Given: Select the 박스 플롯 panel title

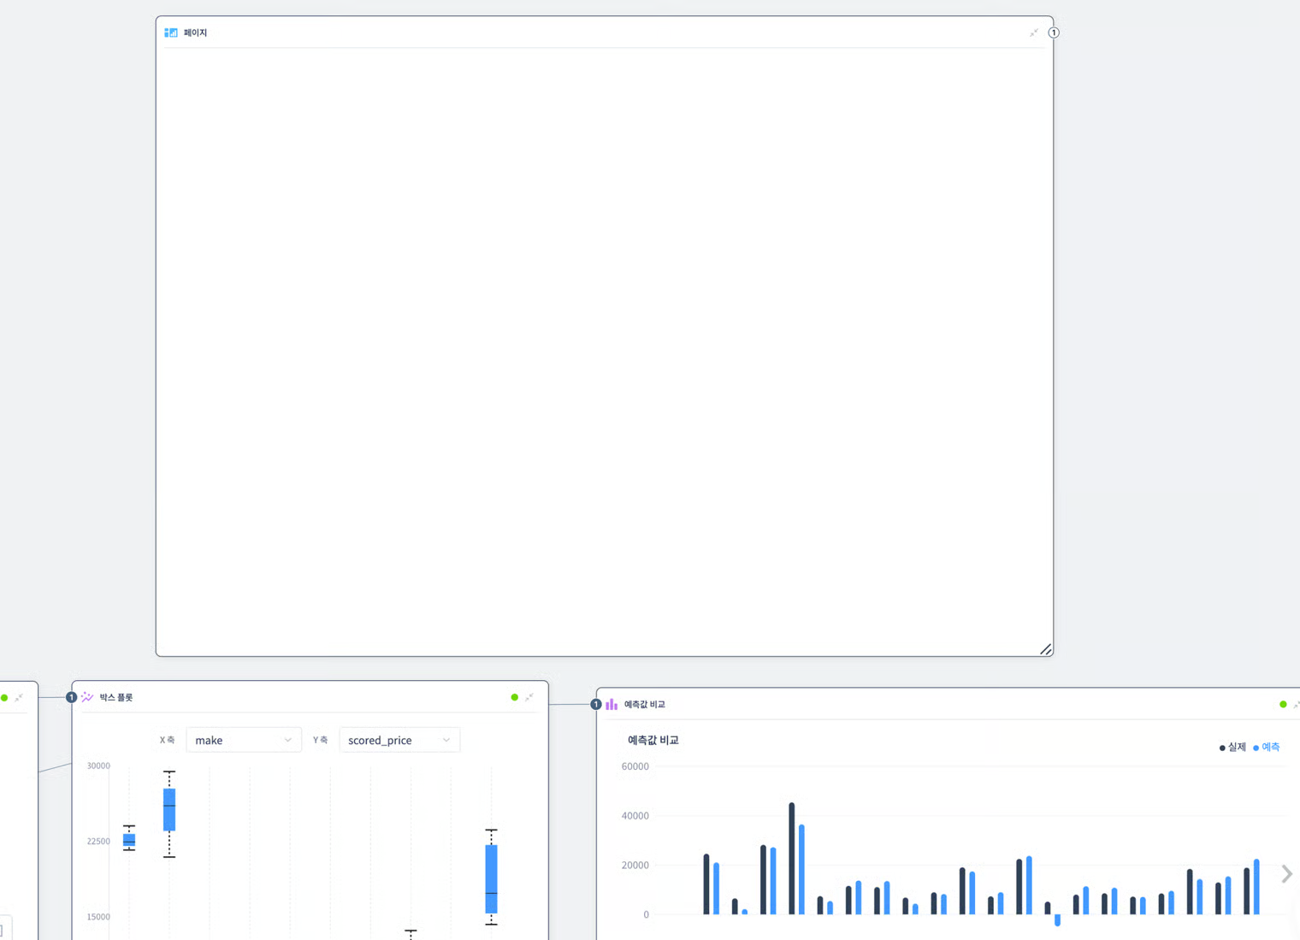Looking at the screenshot, I should click(116, 697).
